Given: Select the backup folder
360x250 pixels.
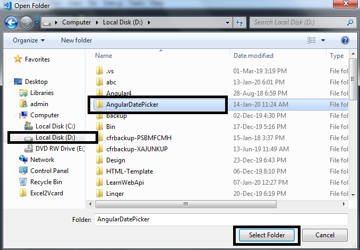Looking at the screenshot, I should click(116, 116).
